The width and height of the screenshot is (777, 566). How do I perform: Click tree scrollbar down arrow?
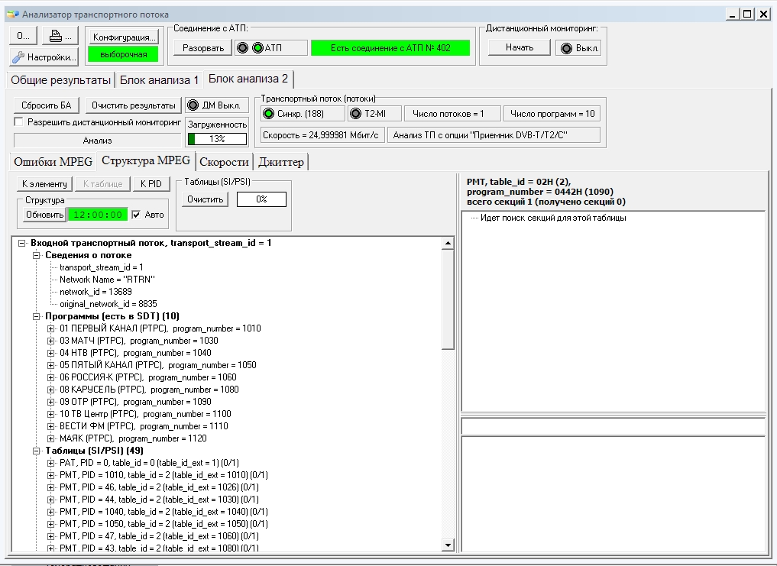(448, 545)
